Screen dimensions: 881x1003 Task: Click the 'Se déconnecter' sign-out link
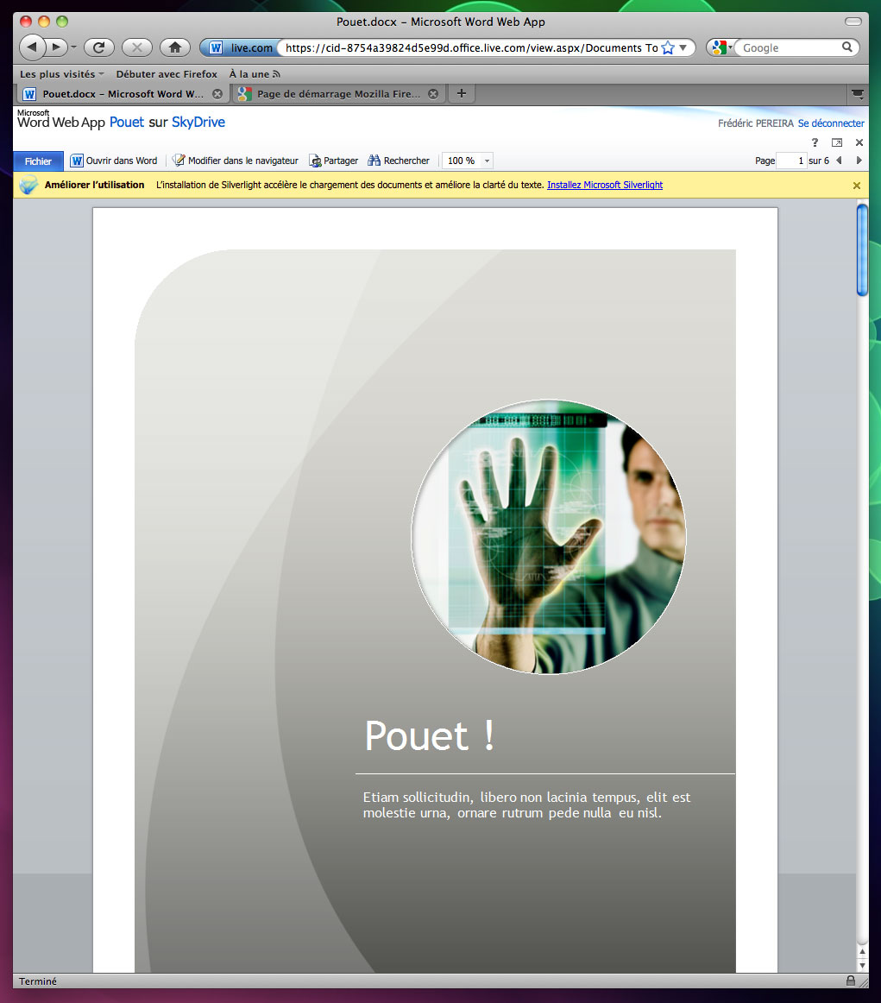830,123
